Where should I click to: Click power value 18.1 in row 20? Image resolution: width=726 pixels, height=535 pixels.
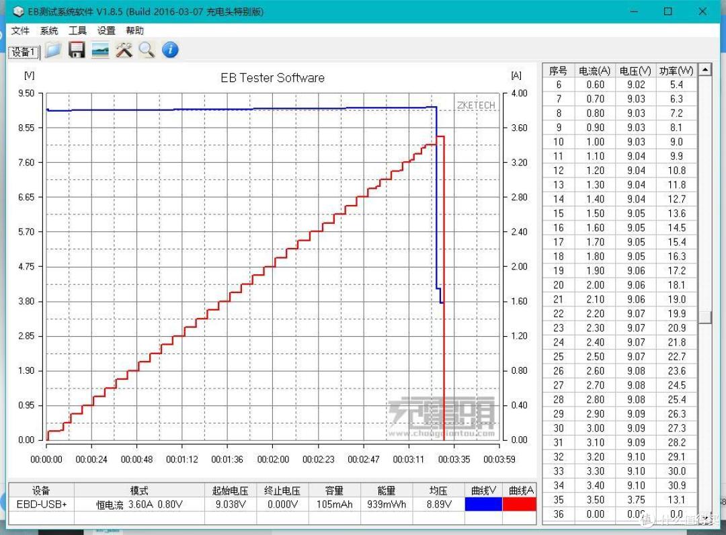(x=676, y=285)
